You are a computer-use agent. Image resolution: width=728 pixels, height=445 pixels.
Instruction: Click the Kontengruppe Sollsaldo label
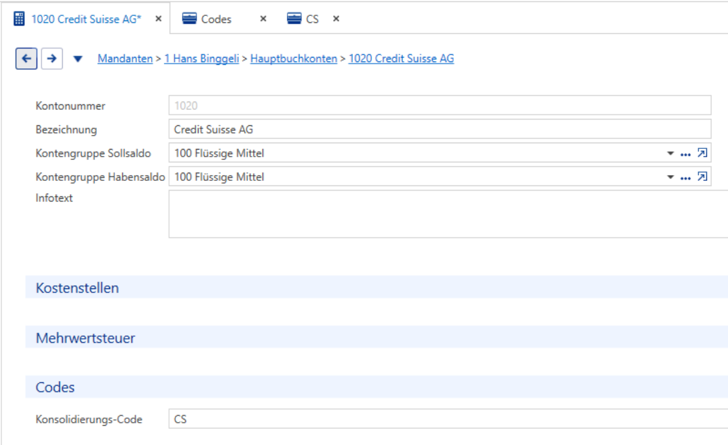93,153
